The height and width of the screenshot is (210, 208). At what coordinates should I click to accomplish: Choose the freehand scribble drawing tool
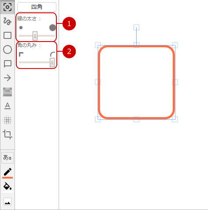(7, 21)
